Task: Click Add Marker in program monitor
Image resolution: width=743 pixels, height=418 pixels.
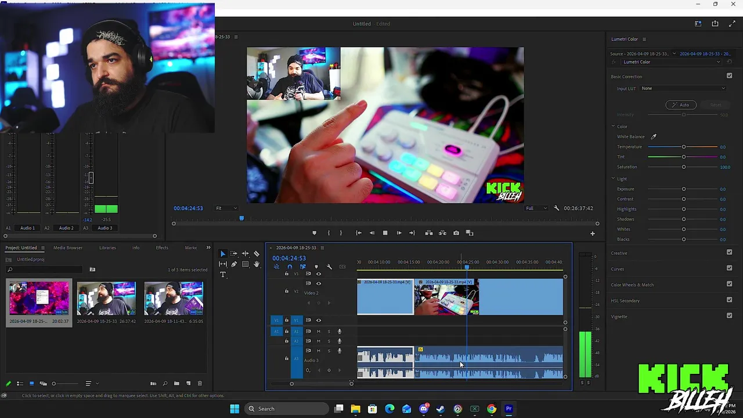Action: (314, 233)
